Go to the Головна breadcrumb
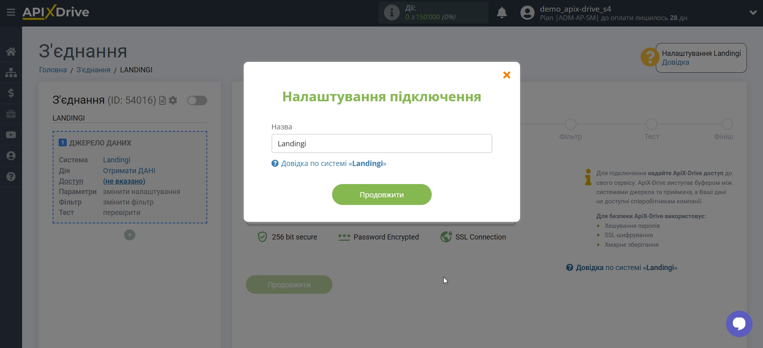The width and height of the screenshot is (763, 348). point(53,70)
